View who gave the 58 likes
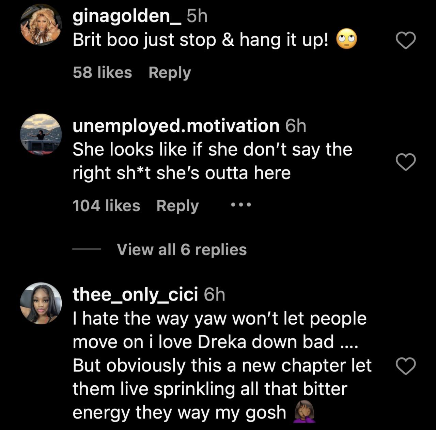Viewport: 436px width, 430px height. (x=102, y=73)
